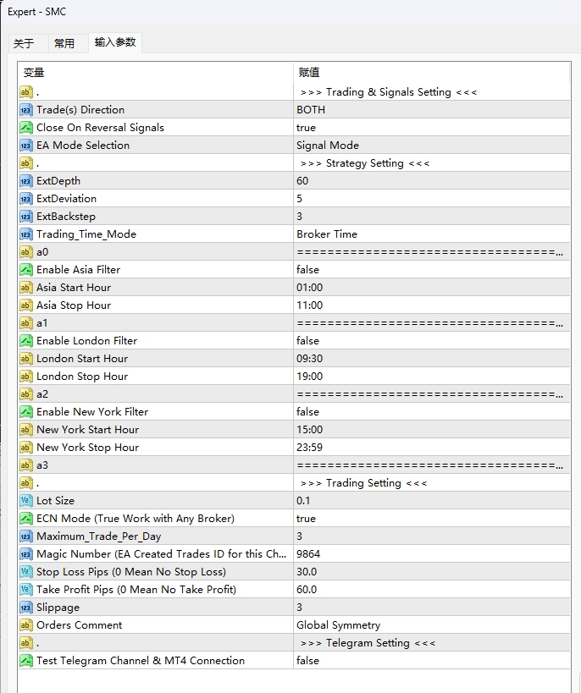Edit the ExtBackstep value 3

pyautogui.click(x=432, y=217)
